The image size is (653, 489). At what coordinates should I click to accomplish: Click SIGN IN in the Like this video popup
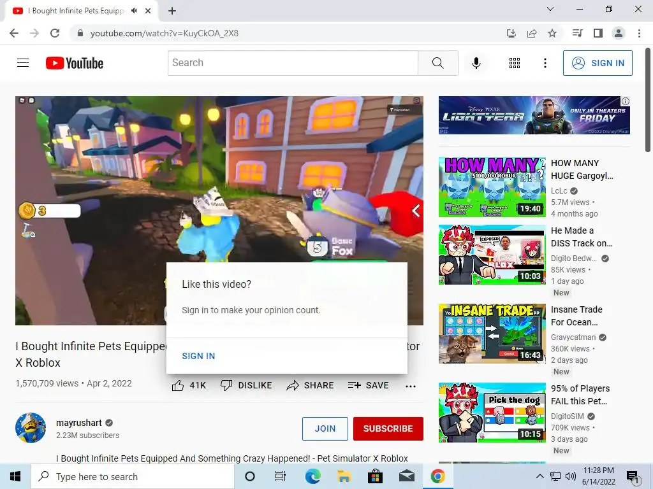point(198,356)
